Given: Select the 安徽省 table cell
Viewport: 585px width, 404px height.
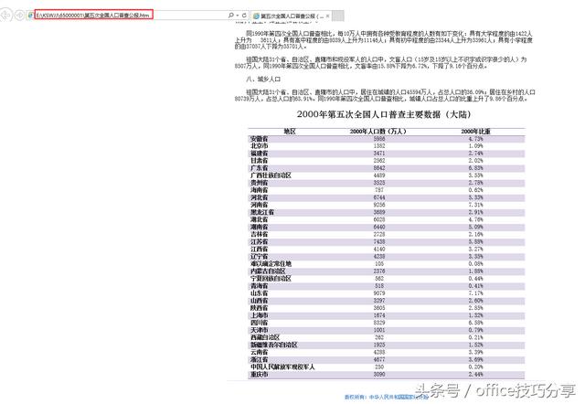Looking at the screenshot, I should (x=259, y=139).
